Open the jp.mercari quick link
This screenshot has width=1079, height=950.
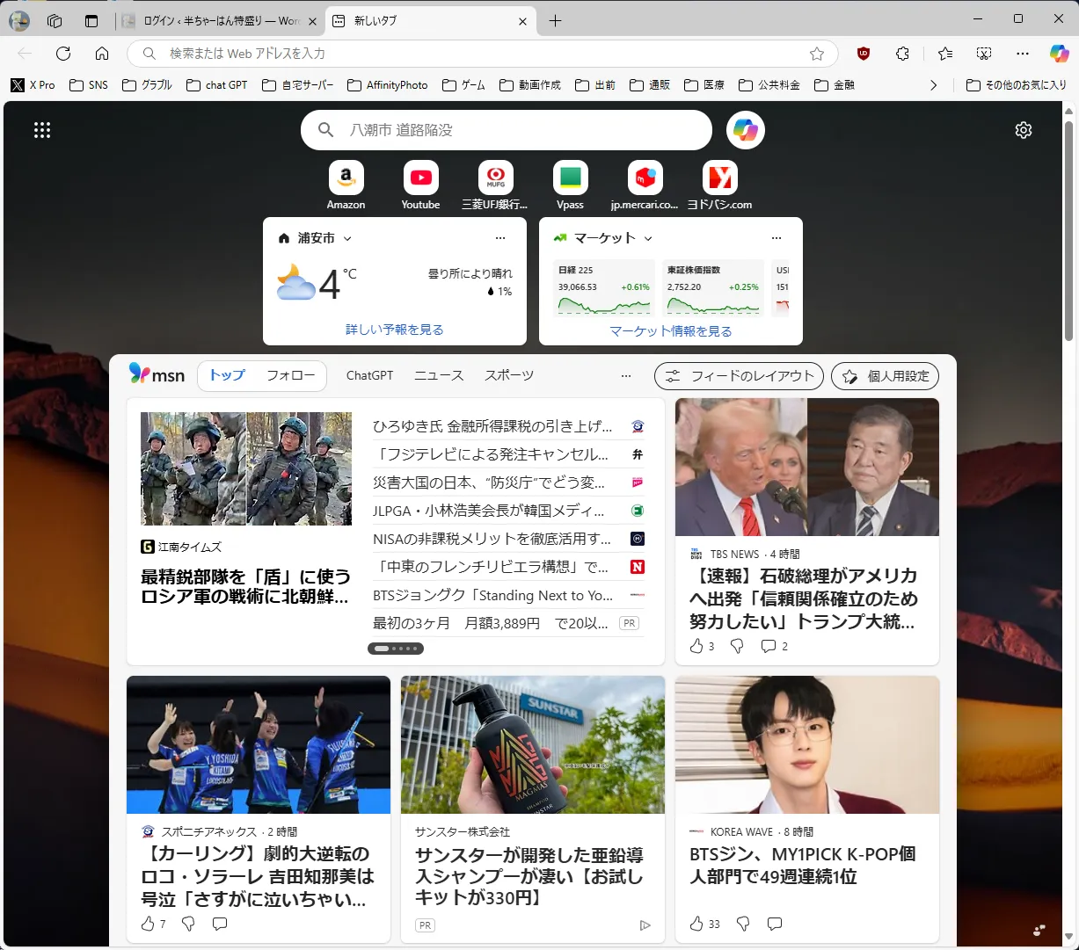(x=645, y=185)
